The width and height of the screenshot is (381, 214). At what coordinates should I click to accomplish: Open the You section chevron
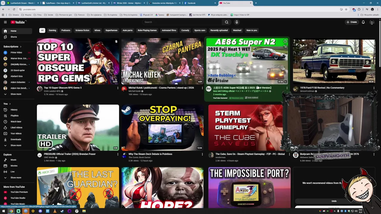tap(10, 104)
